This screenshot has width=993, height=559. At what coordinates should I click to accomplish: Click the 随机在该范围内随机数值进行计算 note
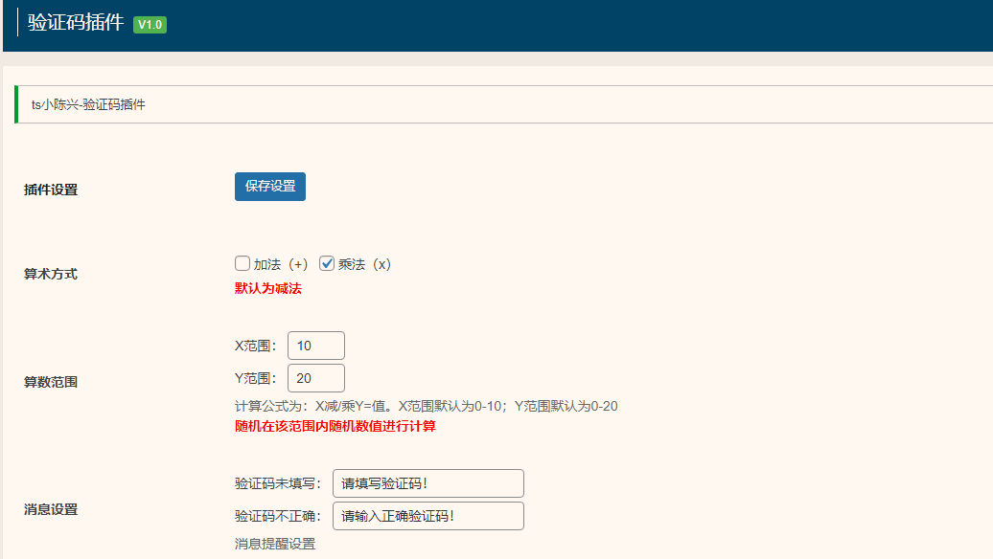tap(335, 426)
